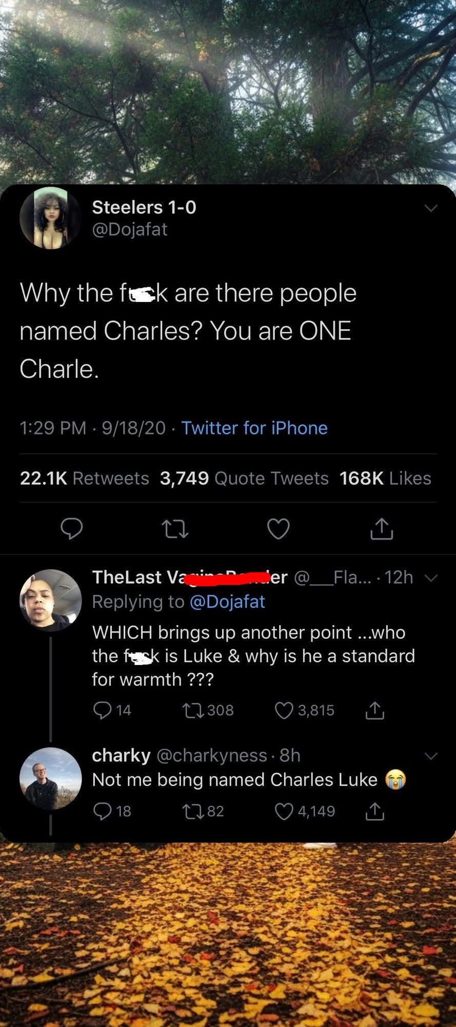
Task: Open the reply icon on Dojafat's tweet
Action: point(72,529)
